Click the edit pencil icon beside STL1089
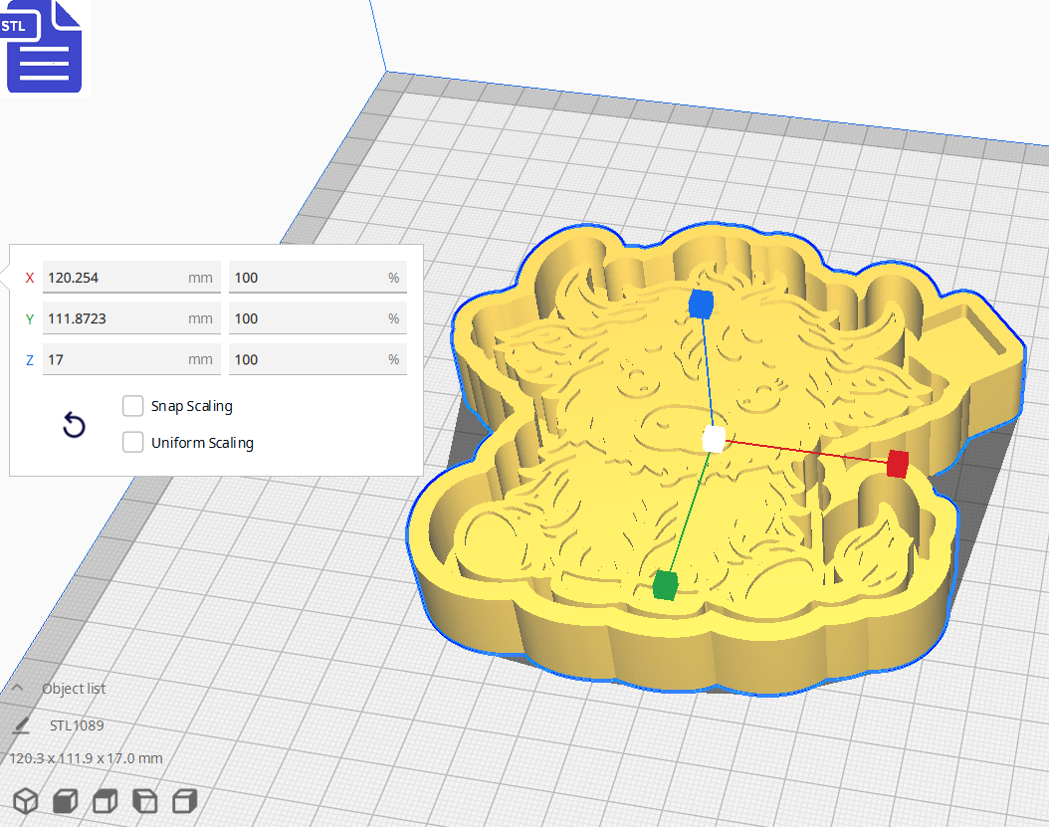Image resolution: width=1049 pixels, height=827 pixels. tap(22, 724)
